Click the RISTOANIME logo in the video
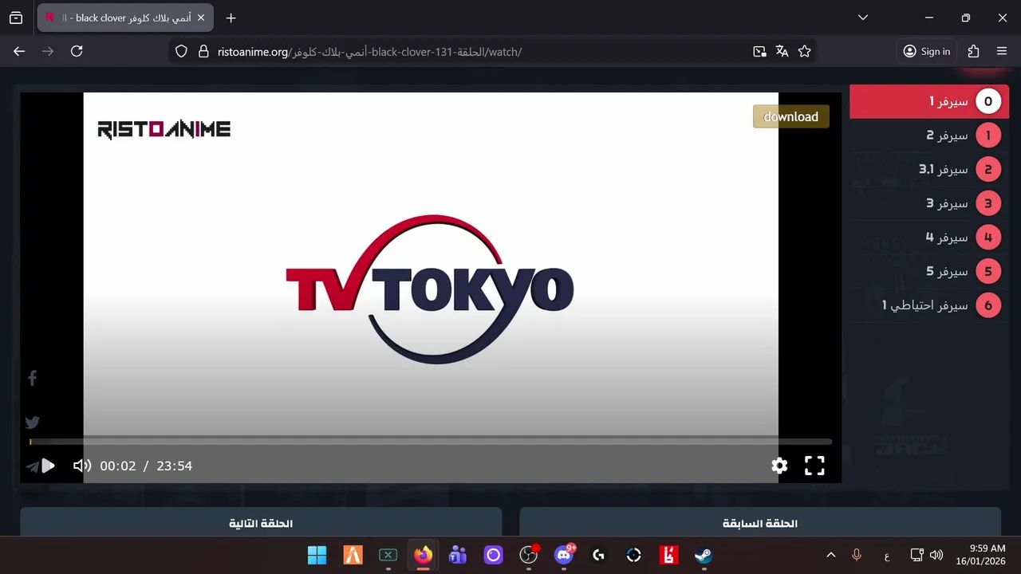1021x574 pixels. (x=164, y=129)
